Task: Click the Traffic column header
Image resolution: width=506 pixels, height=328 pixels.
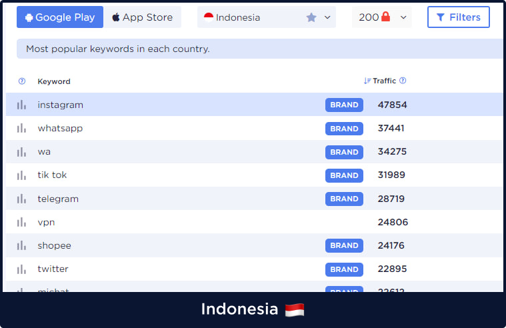Action: point(384,81)
